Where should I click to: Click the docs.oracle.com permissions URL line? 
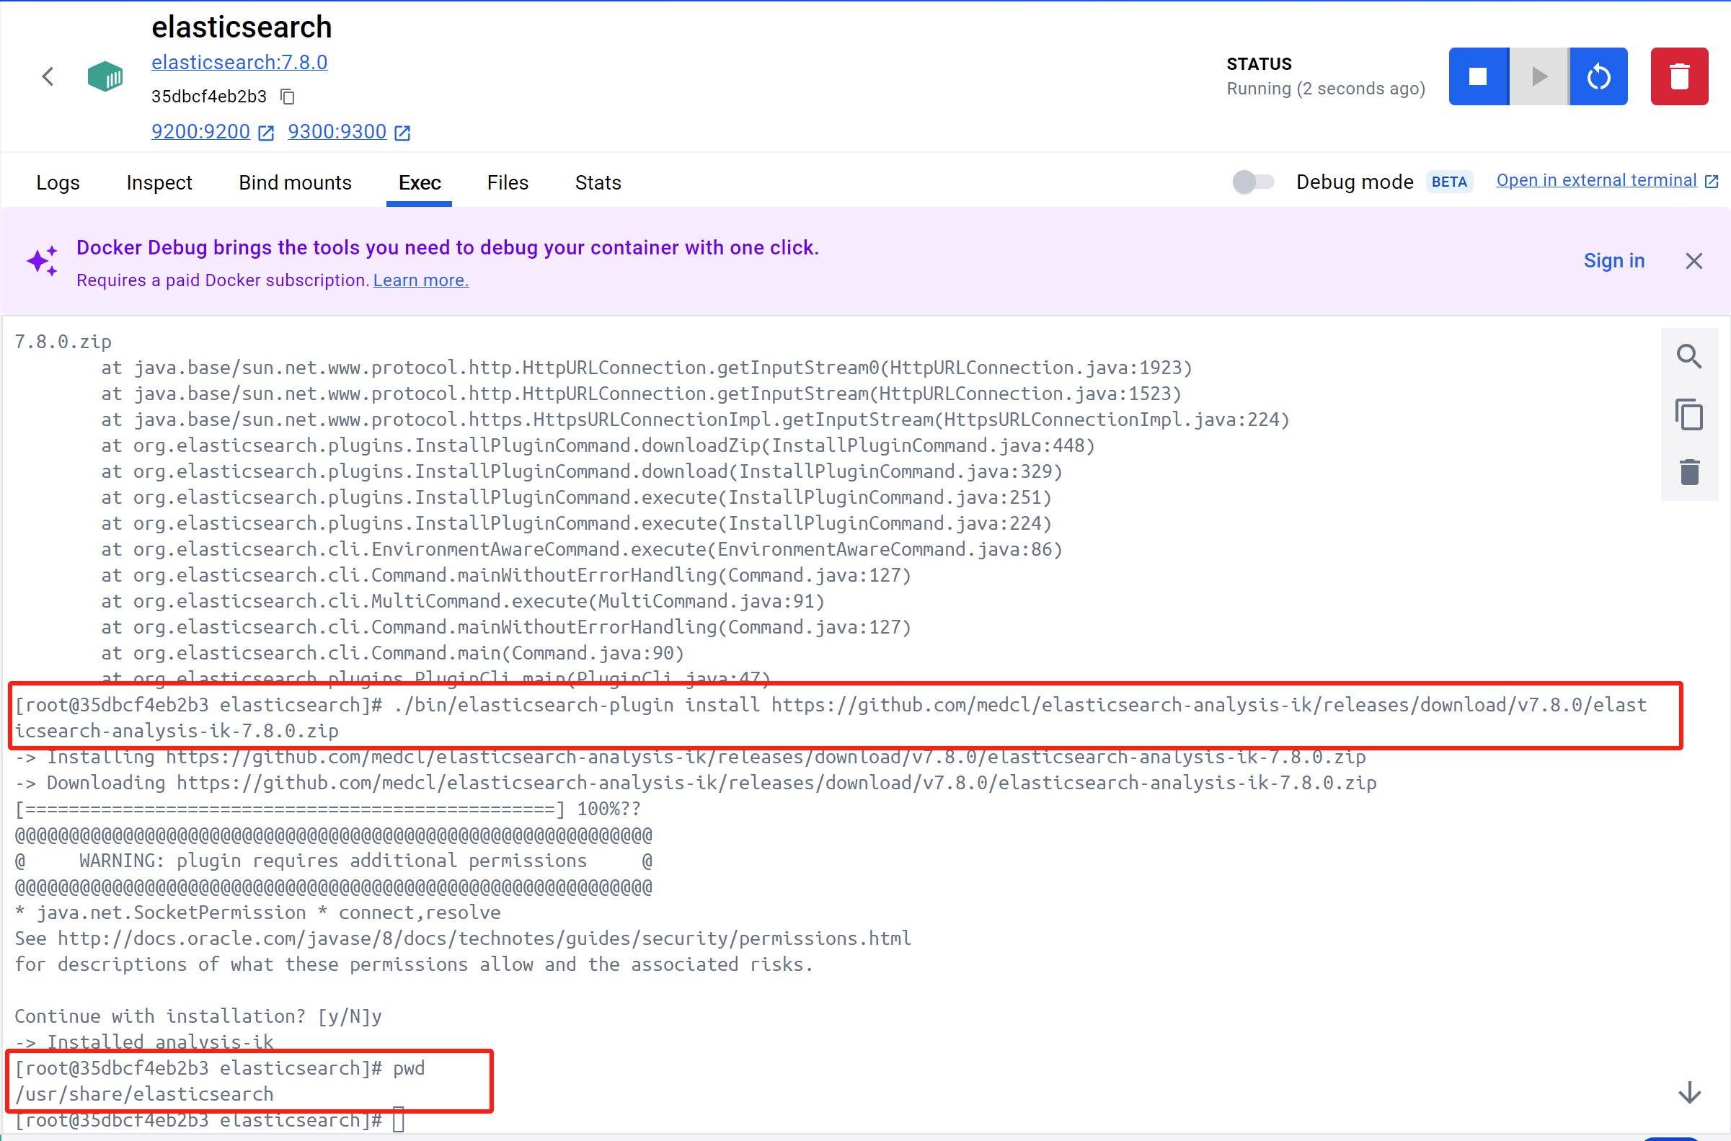pos(463,938)
